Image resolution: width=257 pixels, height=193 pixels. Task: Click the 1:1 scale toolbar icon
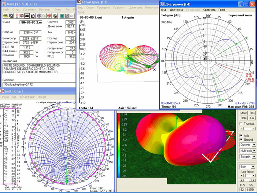coord(72,16)
